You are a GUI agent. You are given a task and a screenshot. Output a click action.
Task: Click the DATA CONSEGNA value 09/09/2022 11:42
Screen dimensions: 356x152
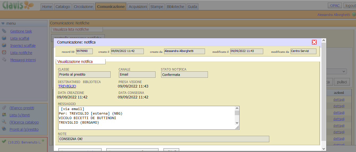133,97
